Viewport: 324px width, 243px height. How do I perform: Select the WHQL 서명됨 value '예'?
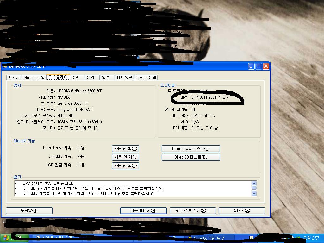coord(193,109)
